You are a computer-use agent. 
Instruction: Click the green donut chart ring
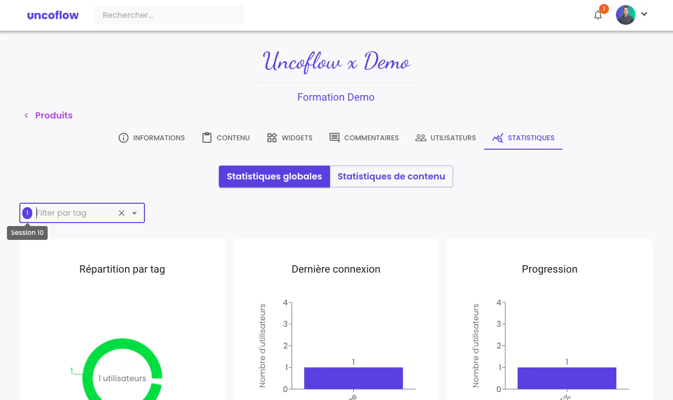click(122, 344)
